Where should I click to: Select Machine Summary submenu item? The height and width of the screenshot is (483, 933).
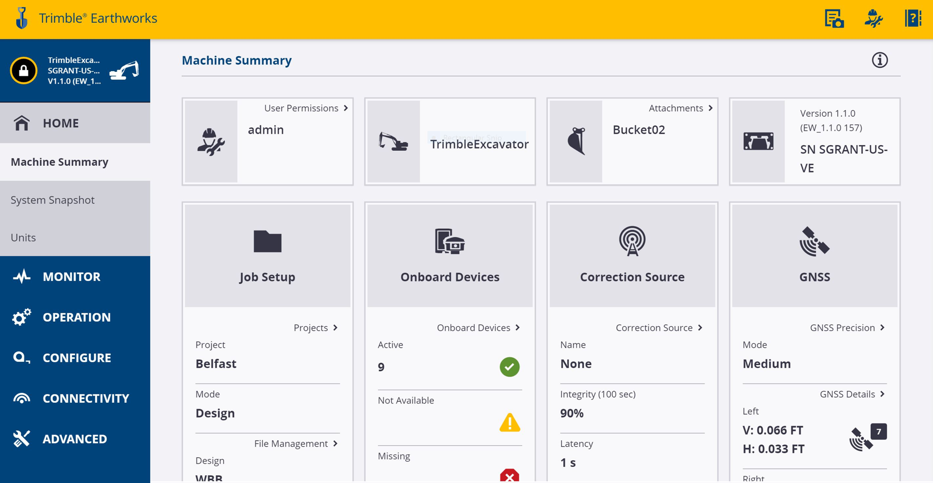pyautogui.click(x=75, y=162)
